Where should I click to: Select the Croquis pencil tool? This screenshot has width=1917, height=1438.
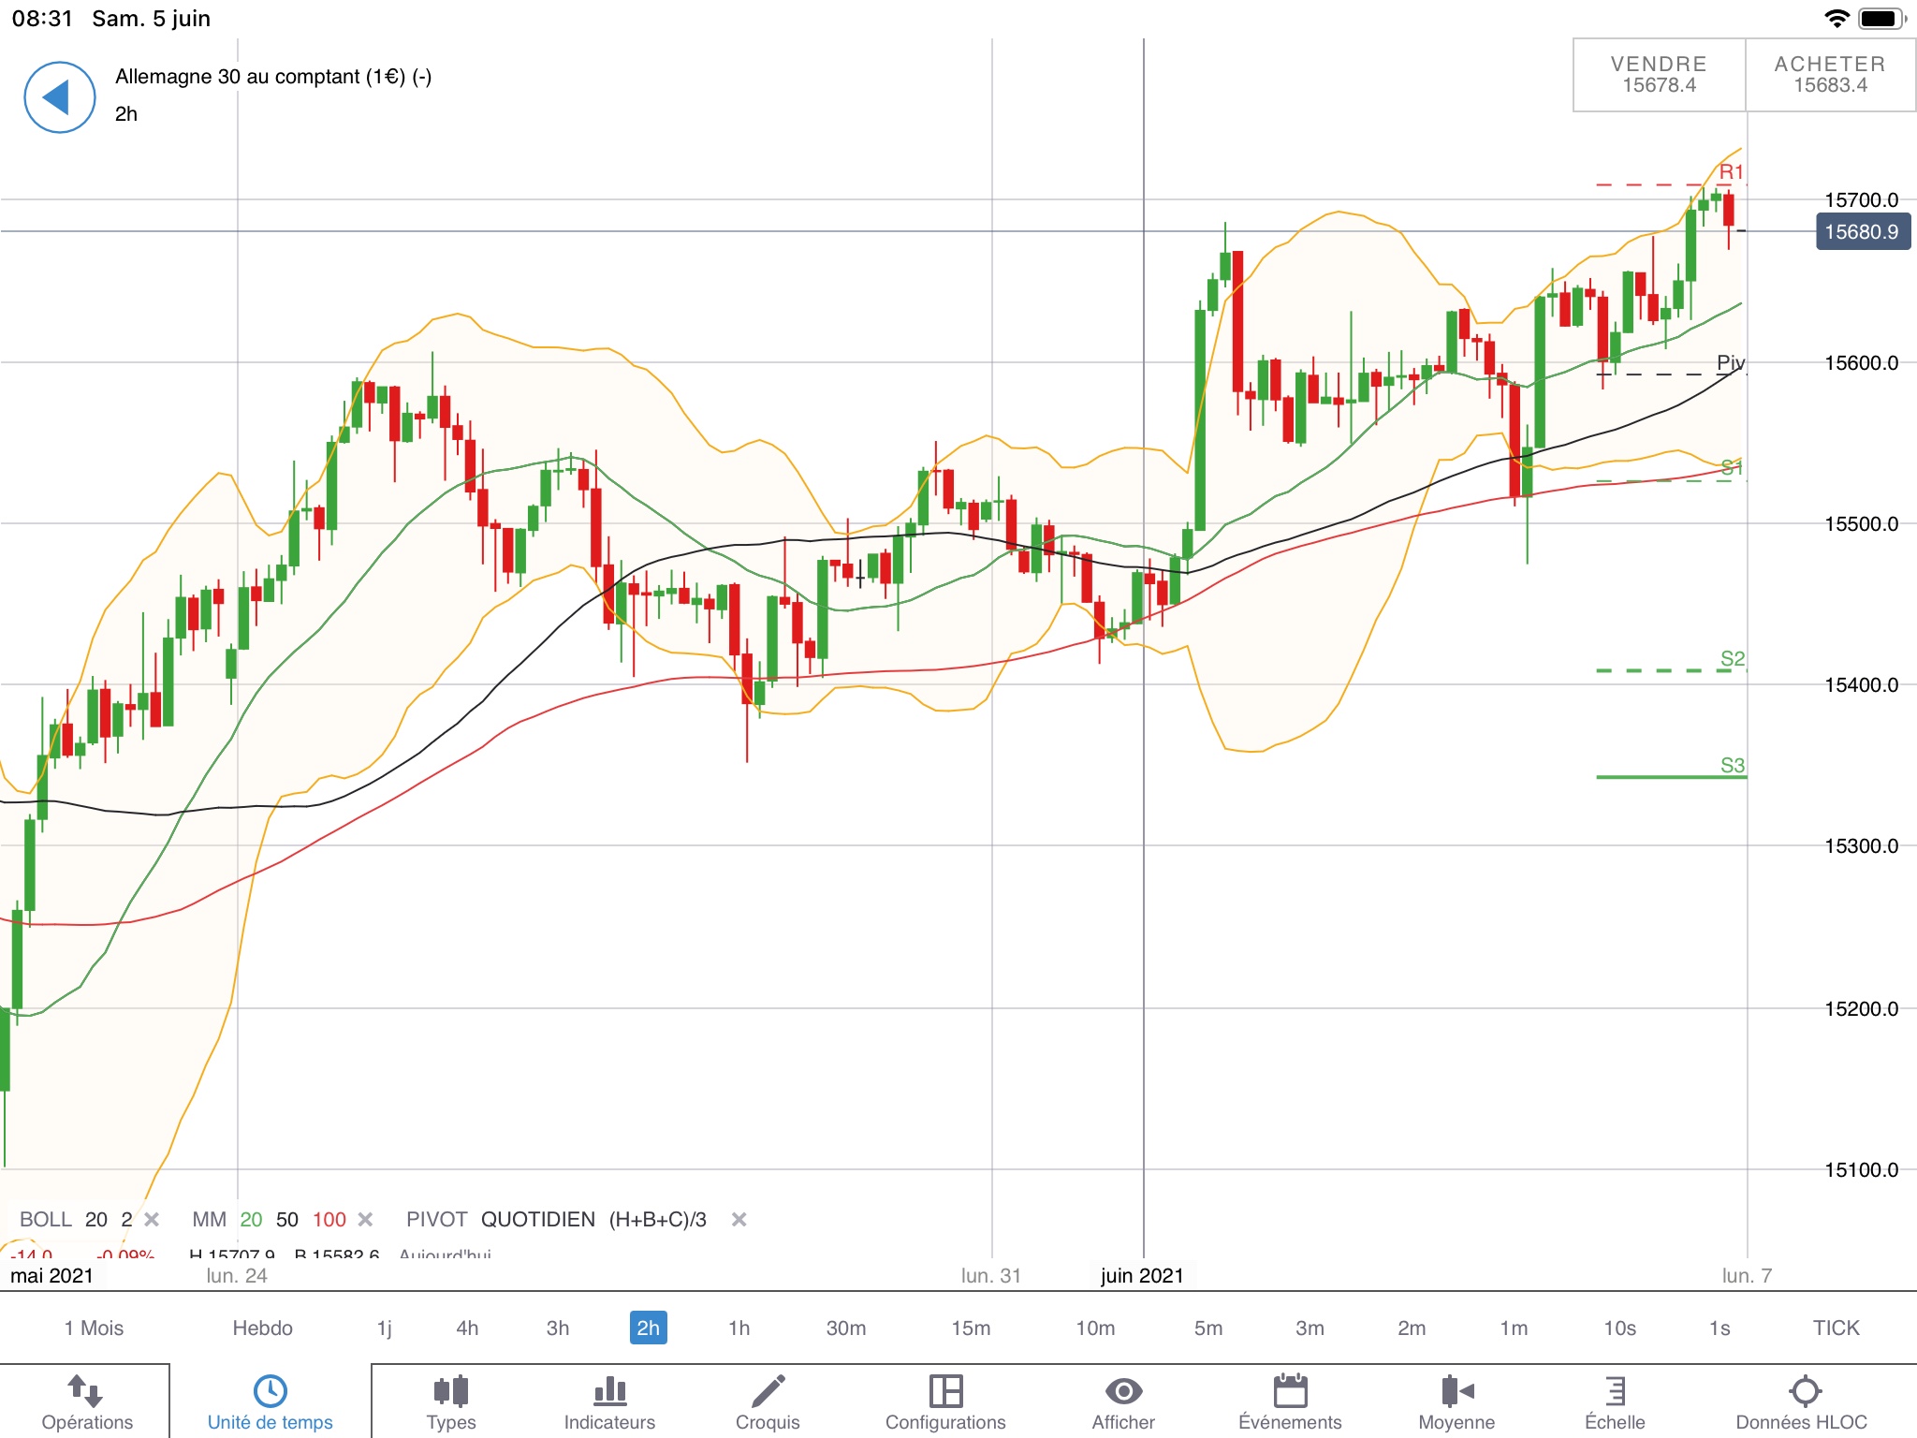click(x=768, y=1392)
